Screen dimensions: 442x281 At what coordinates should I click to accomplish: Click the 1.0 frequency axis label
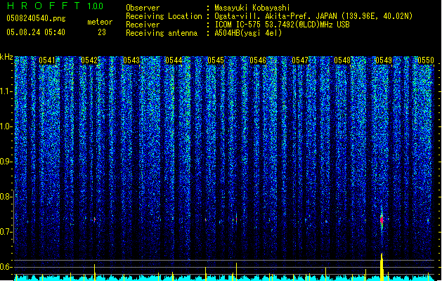(x=6, y=126)
